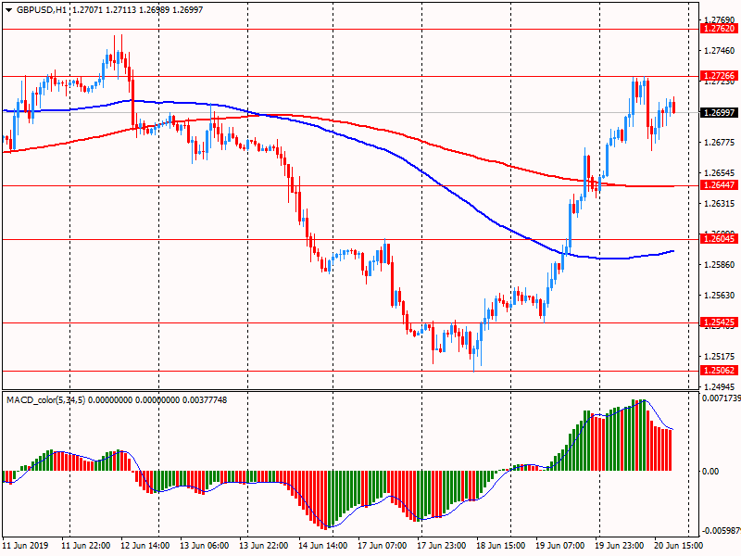Click the 1.24945 price scale value
This screenshot has height=556, width=741.
pos(720,387)
